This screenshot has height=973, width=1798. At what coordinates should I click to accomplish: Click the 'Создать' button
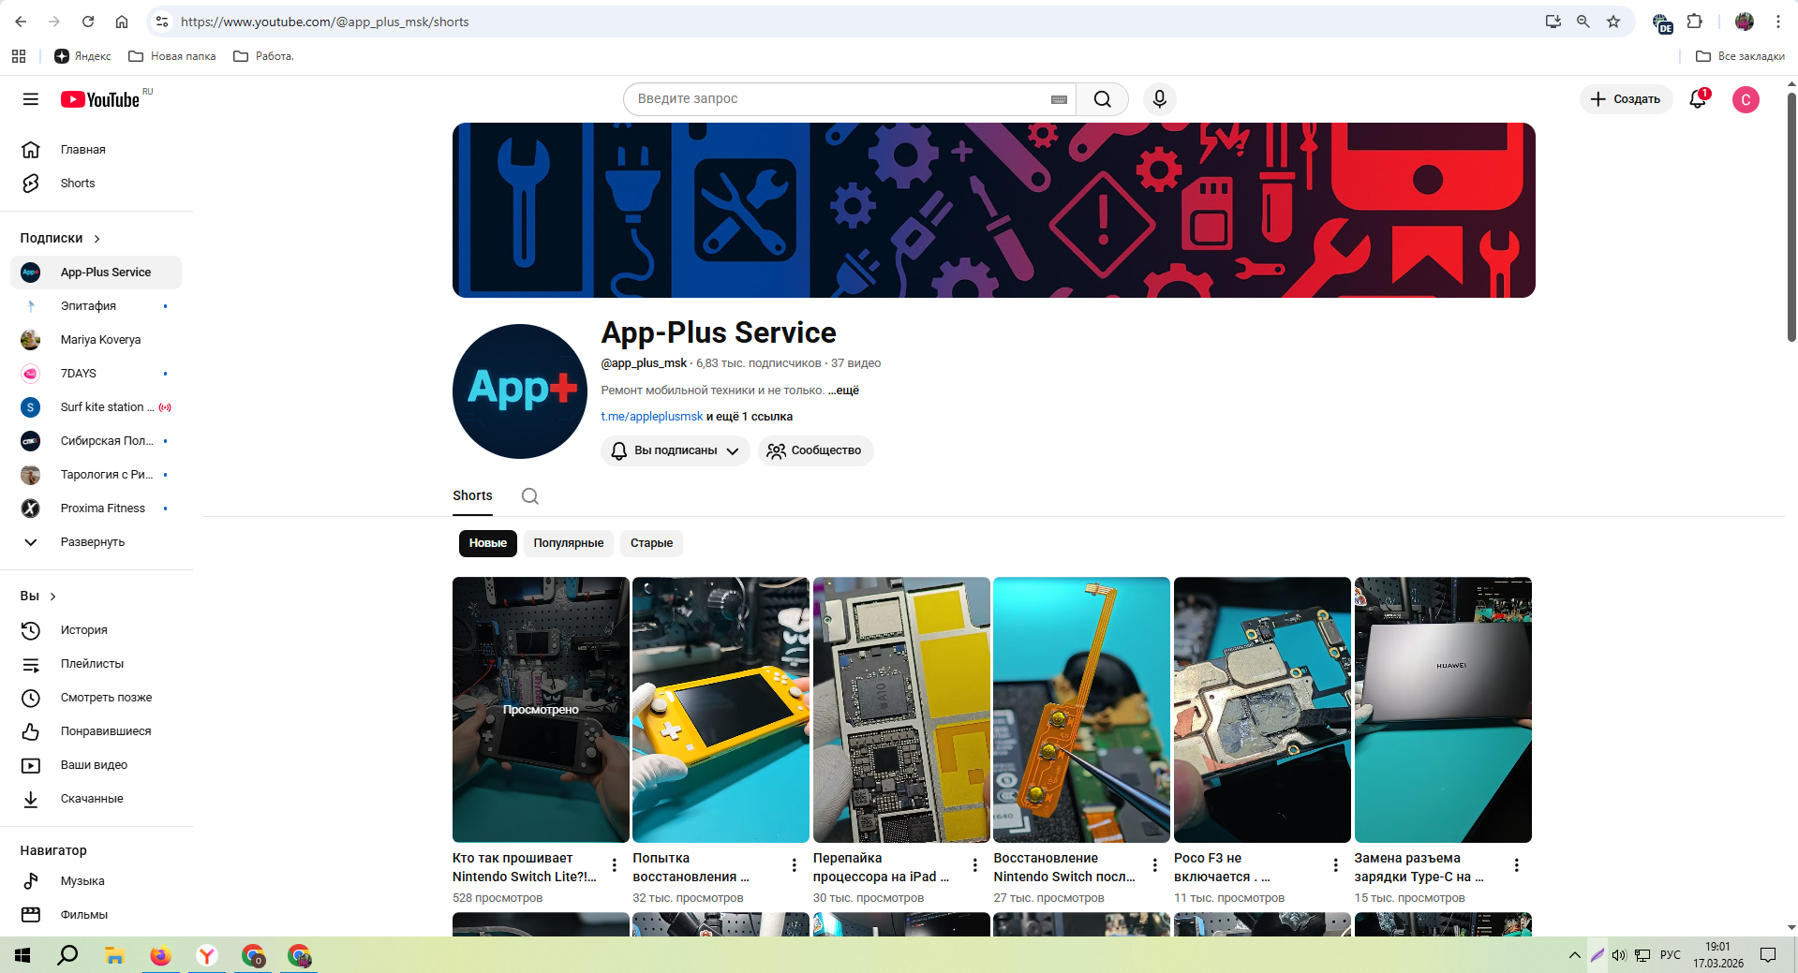tap(1626, 99)
